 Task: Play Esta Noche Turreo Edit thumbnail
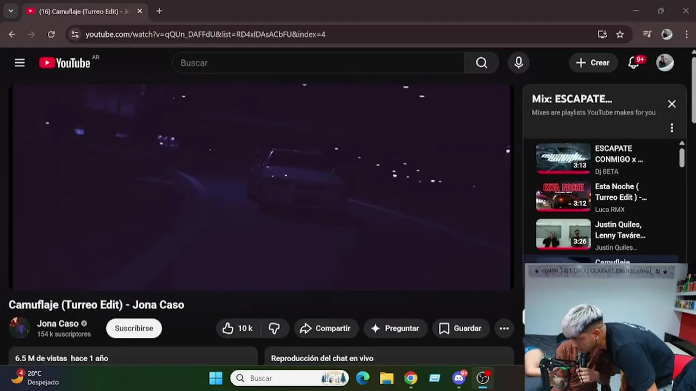(x=563, y=197)
